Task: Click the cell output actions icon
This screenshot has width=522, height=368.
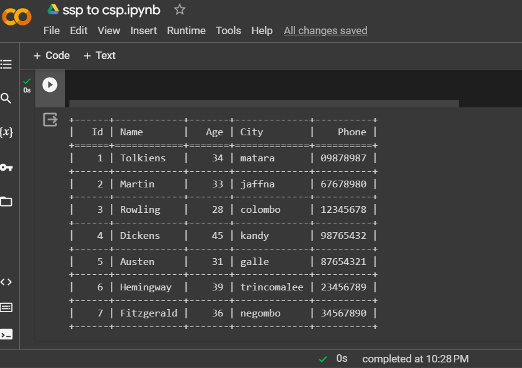Action: [50, 120]
